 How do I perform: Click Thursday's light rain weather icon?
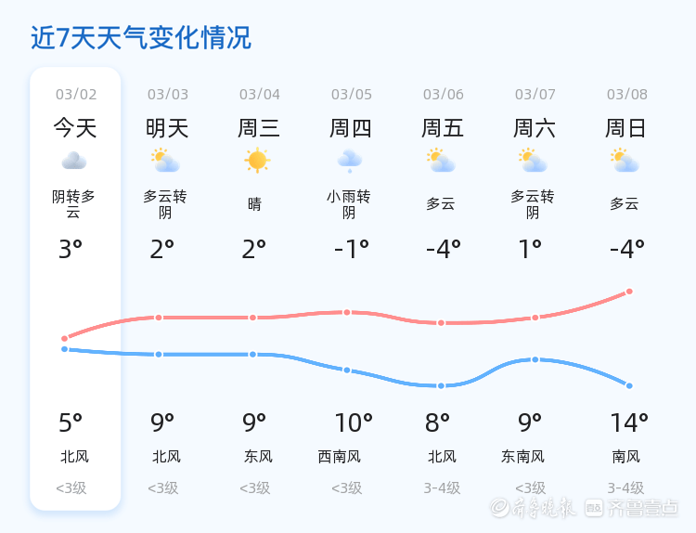click(x=350, y=162)
